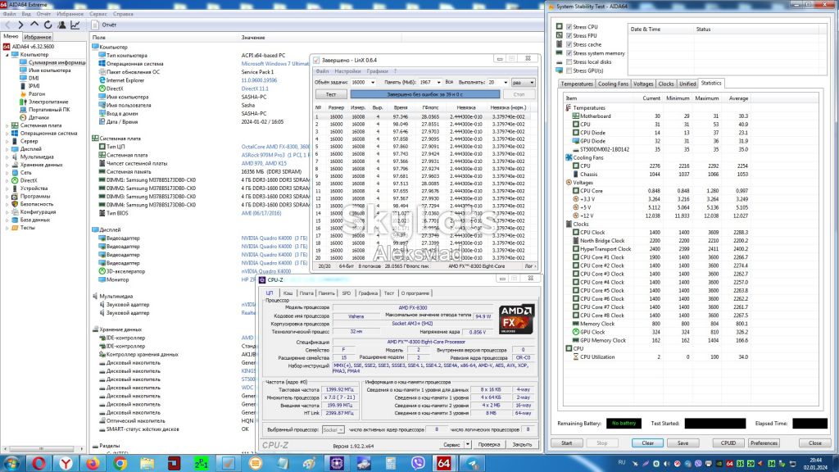839x472 pixels.
Task: Open Opera from the taskbar
Action: (x=39, y=463)
